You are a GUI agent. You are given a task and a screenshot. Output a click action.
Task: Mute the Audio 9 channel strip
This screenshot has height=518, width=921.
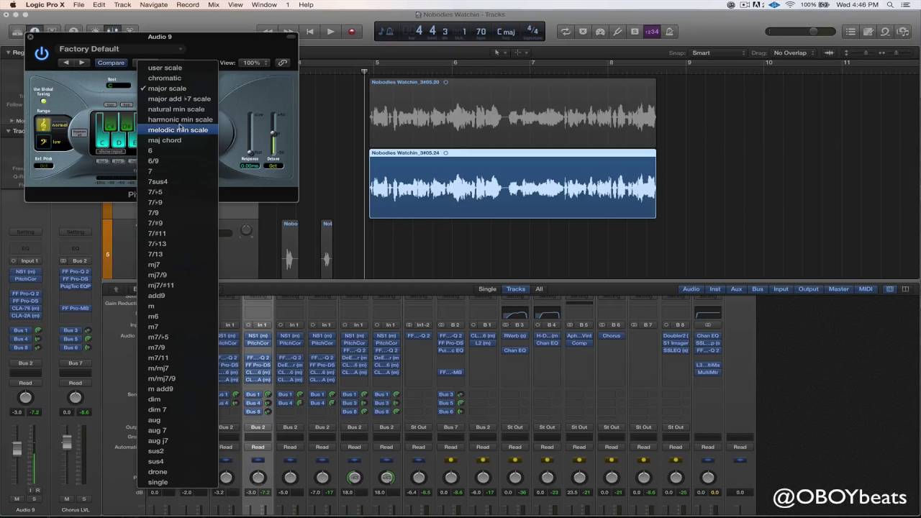pyautogui.click(x=17, y=499)
